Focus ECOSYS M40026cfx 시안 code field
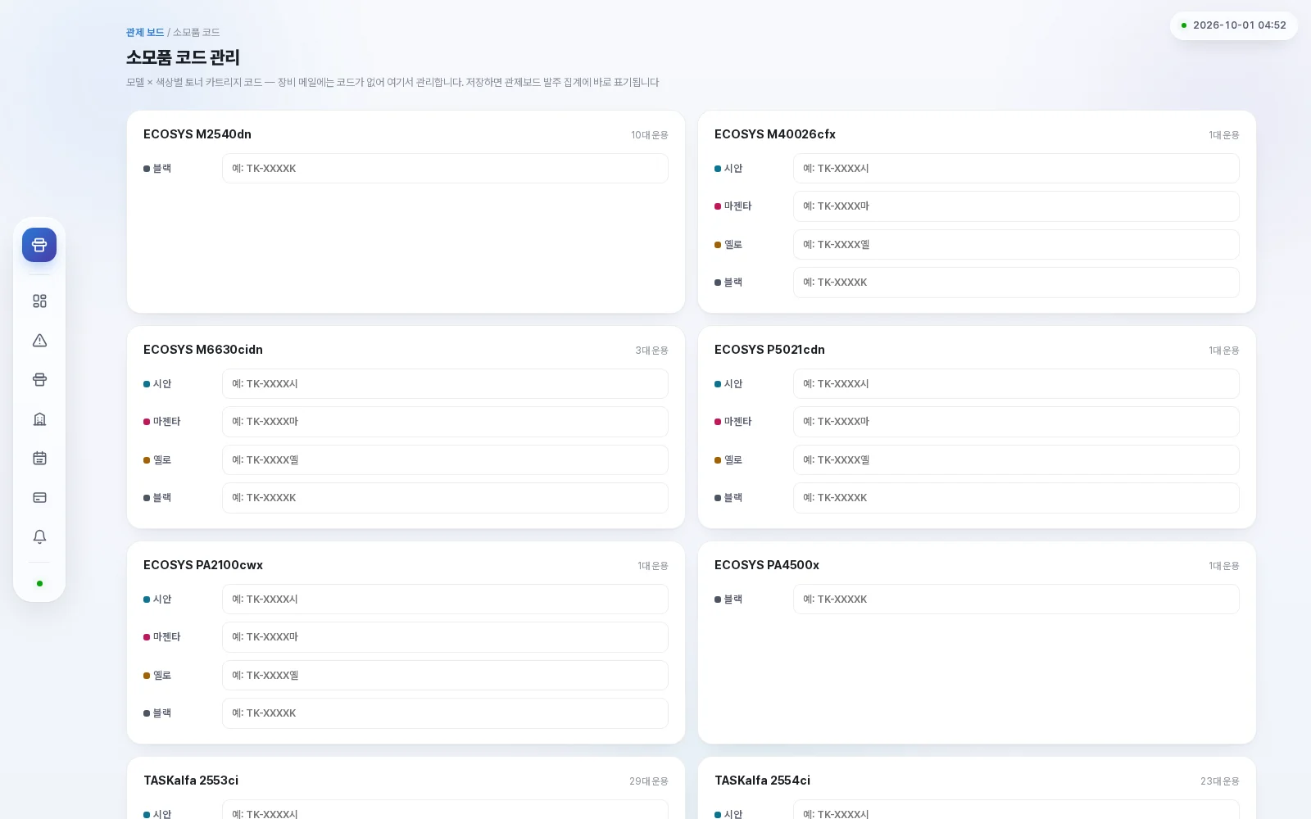1311x819 pixels. [1016, 169]
